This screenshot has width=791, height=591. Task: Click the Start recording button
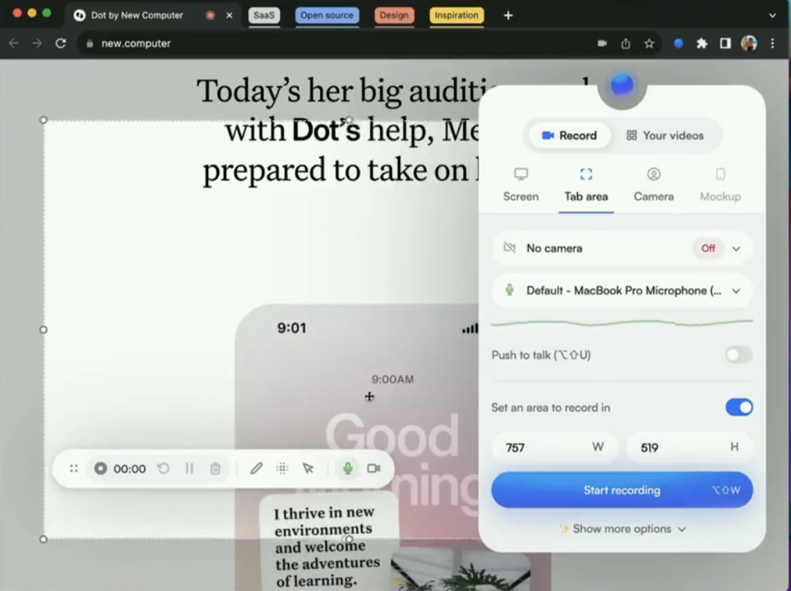click(x=621, y=490)
